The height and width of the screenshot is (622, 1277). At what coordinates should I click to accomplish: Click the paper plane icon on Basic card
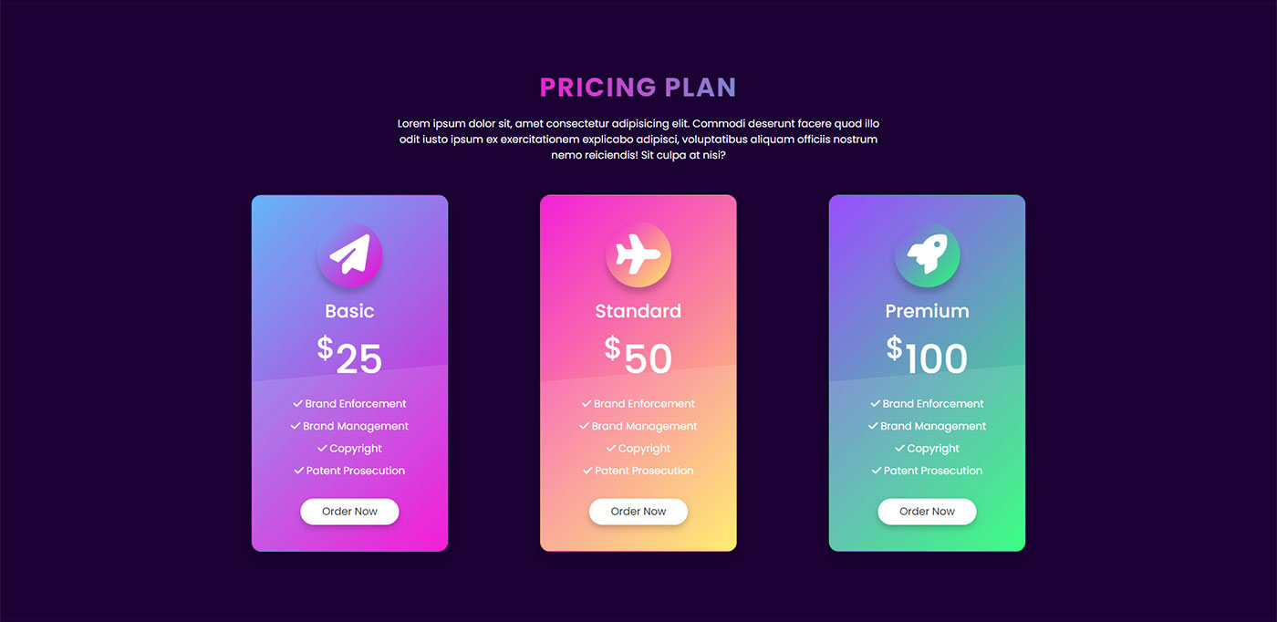(x=349, y=255)
